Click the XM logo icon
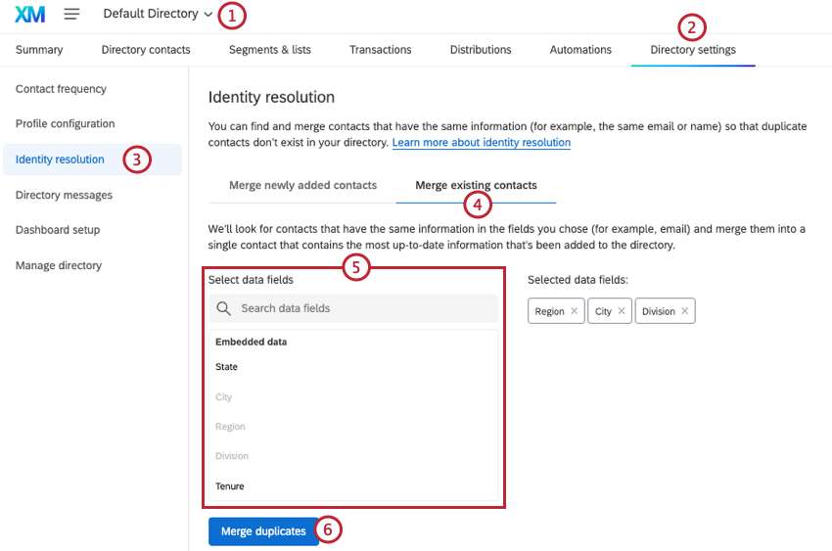Image resolution: width=832 pixels, height=551 pixels. click(30, 15)
